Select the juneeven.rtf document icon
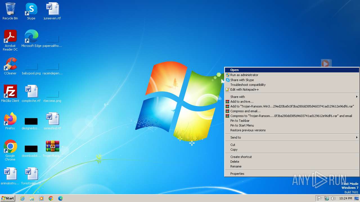This screenshot has height=202, width=360. click(52, 11)
